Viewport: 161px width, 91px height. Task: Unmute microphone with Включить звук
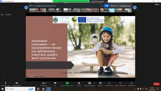pyautogui.click(x=6, y=84)
